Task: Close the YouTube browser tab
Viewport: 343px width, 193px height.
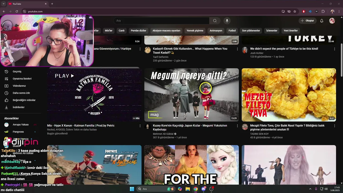Action: pyautogui.click(x=46, y=4)
